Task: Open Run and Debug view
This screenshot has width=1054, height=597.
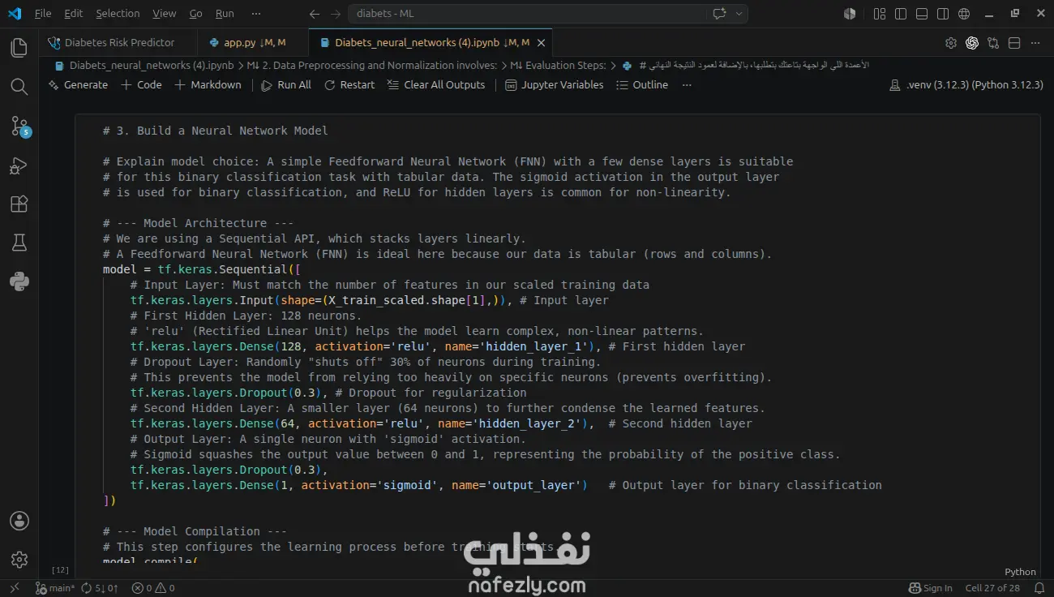Action: click(19, 165)
